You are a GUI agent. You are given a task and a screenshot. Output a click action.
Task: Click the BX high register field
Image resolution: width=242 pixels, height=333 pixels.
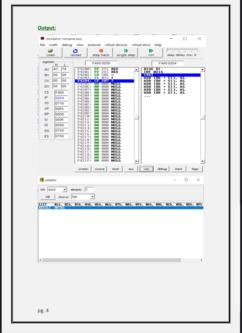point(56,75)
